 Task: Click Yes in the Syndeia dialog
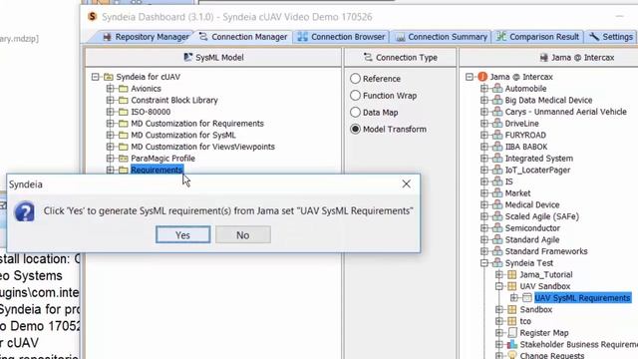pos(183,235)
